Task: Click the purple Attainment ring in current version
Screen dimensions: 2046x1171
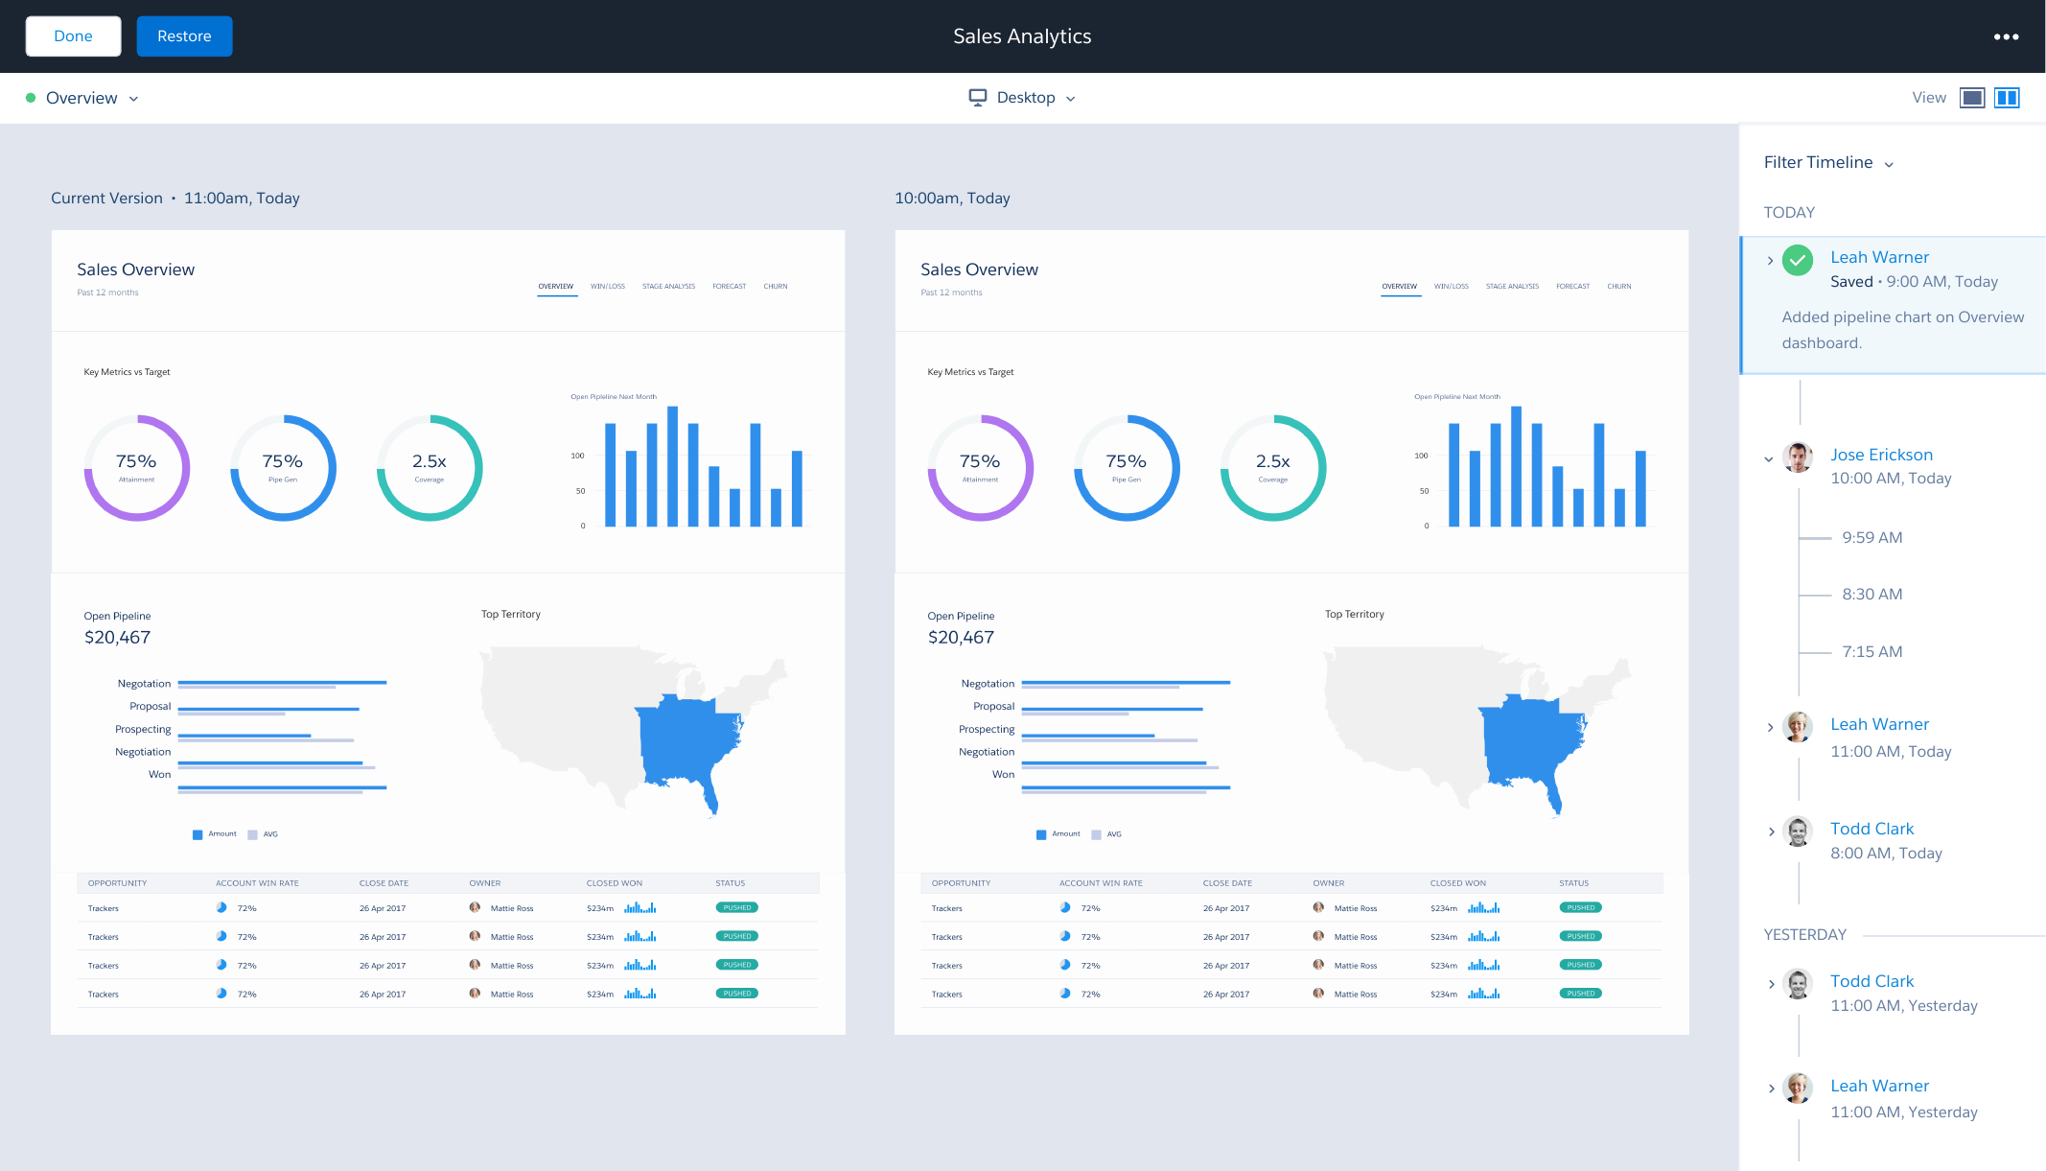Action: click(x=137, y=468)
